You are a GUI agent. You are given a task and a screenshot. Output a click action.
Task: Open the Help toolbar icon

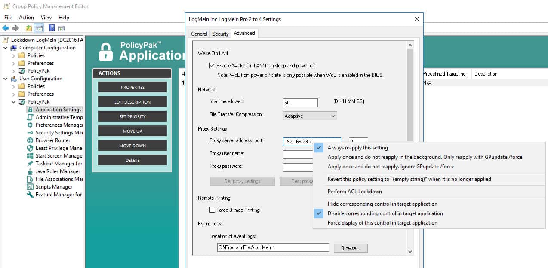pyautogui.click(x=52, y=28)
